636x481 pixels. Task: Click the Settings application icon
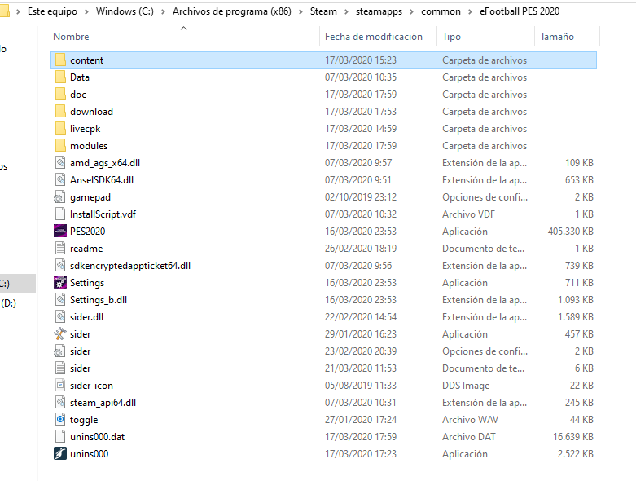(x=60, y=283)
